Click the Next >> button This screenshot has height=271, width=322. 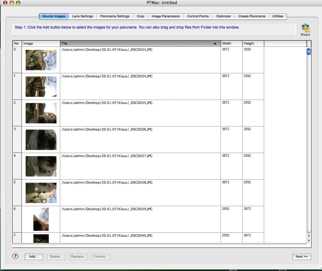[301, 257]
